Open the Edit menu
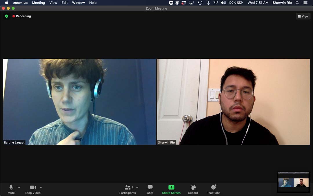Viewport: 313px width, 196px height. pos(64,3)
